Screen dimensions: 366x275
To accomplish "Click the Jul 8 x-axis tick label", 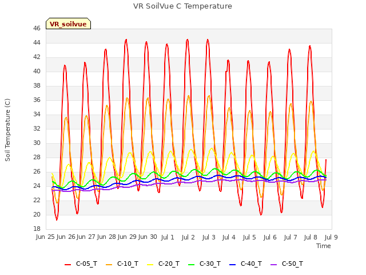I will [311, 237].
